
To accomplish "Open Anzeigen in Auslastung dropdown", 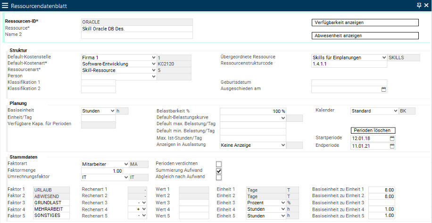I will pyautogui.click(x=283, y=145).
